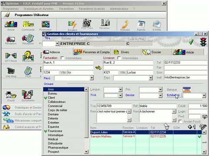Copy billing address with yellow arrow

click(x=98, y=68)
